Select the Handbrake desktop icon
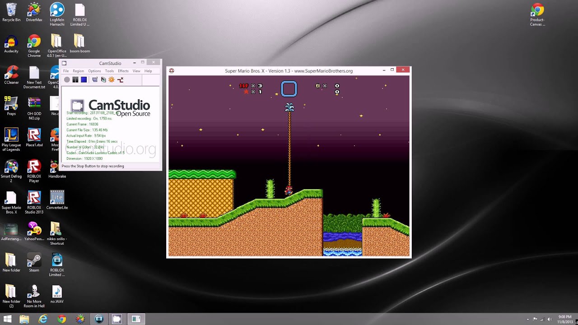Screen dimensions: 578x325 (x=57, y=169)
